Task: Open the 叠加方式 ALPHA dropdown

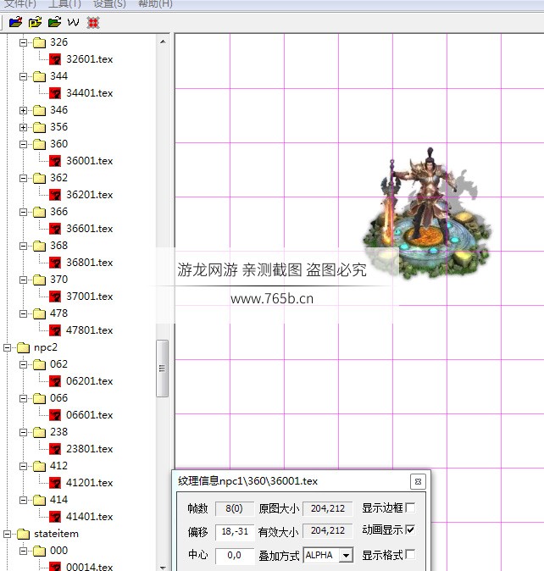Action: pyautogui.click(x=346, y=556)
